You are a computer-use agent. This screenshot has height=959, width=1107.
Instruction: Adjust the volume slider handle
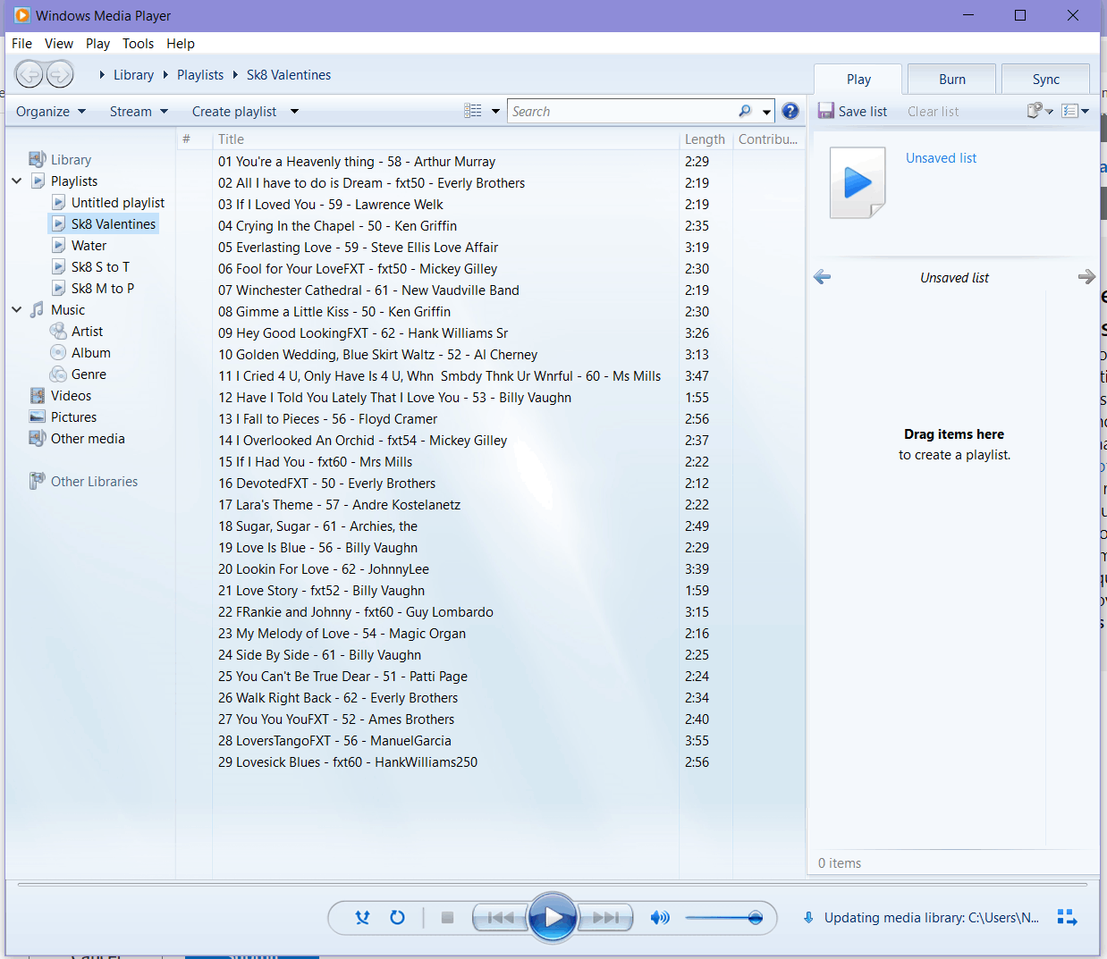click(x=756, y=917)
